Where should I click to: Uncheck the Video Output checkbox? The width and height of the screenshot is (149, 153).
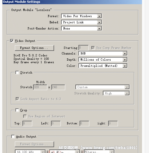pos(12,41)
